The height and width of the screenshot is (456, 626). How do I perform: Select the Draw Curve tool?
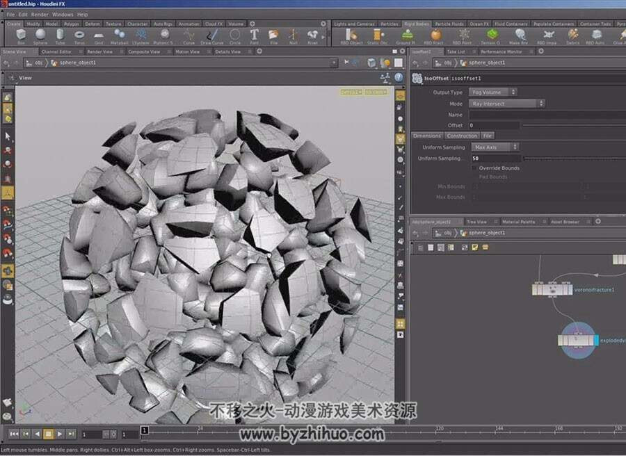click(x=212, y=36)
